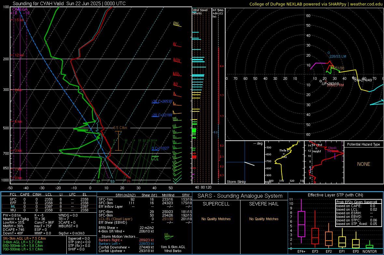Click the OMEGA label on the skew-T
Image resolution: width=384 pixels, height=255 pixels.
click(x=20, y=9)
